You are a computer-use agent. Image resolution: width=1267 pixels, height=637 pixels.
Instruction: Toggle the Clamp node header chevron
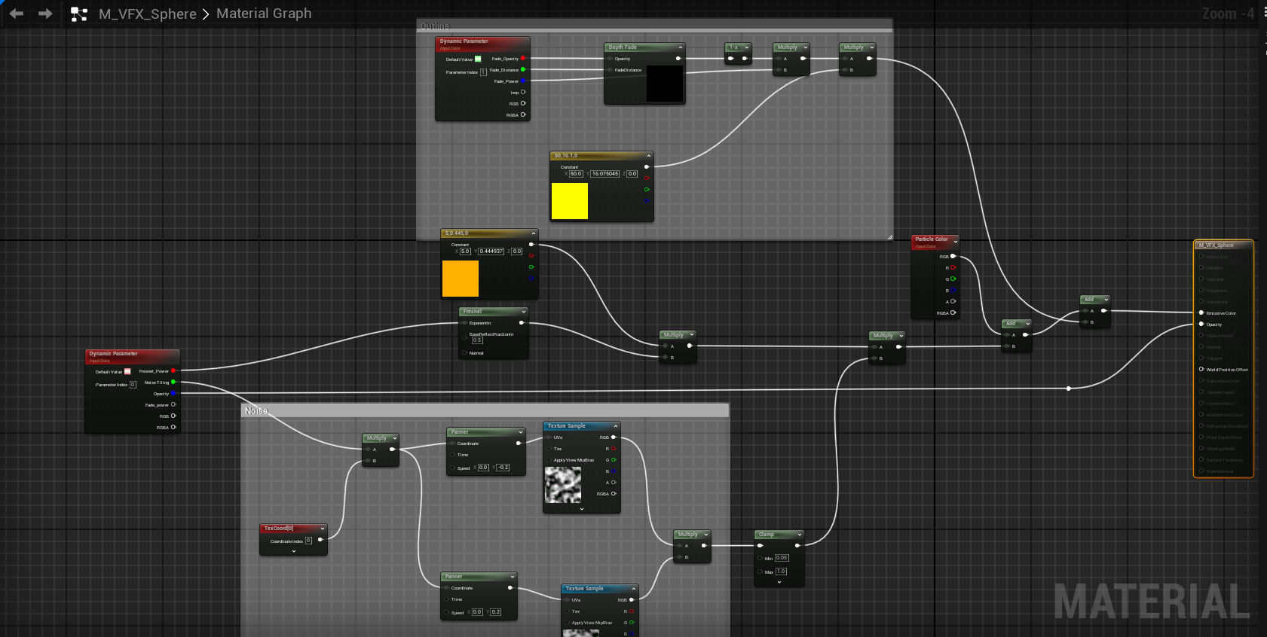coord(799,535)
